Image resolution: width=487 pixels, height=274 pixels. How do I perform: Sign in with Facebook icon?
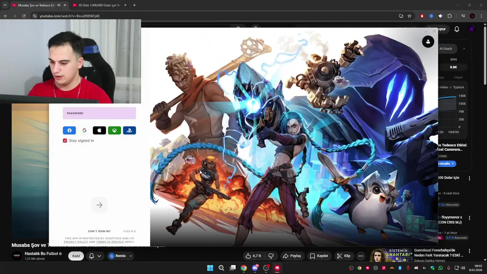69,131
